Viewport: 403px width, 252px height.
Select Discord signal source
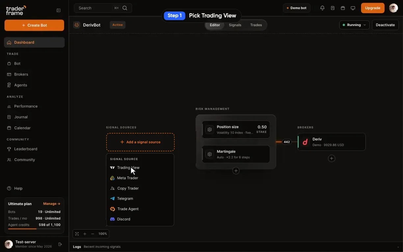[140, 219]
